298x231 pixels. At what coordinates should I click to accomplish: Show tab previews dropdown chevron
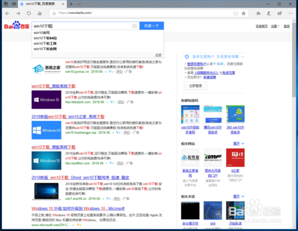(79, 4)
